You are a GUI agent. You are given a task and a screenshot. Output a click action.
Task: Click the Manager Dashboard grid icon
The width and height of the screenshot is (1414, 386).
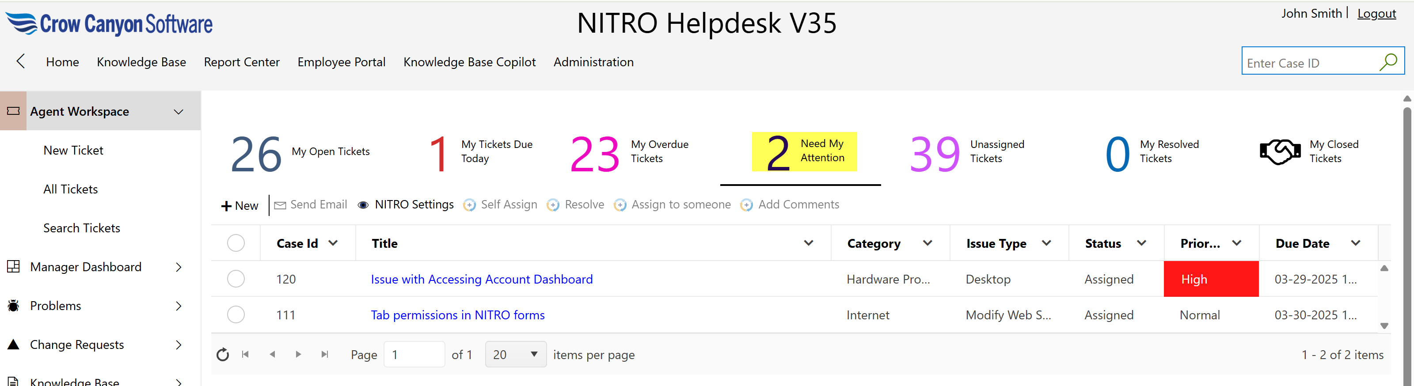click(14, 267)
